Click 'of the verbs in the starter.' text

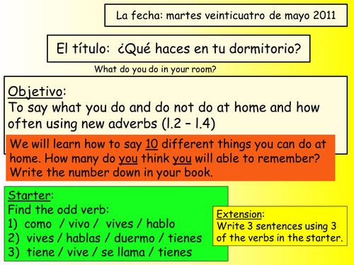pos(280,237)
